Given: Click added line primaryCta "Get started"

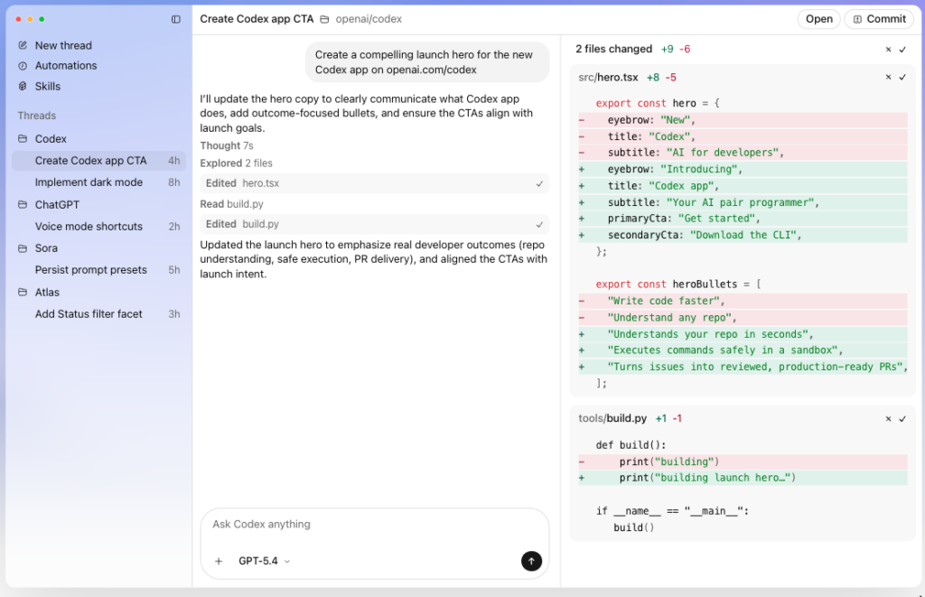Looking at the screenshot, I should (x=743, y=219).
